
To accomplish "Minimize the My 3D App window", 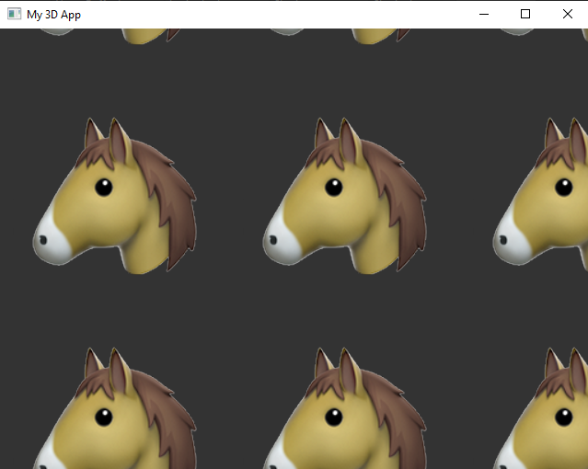I will pos(483,14).
